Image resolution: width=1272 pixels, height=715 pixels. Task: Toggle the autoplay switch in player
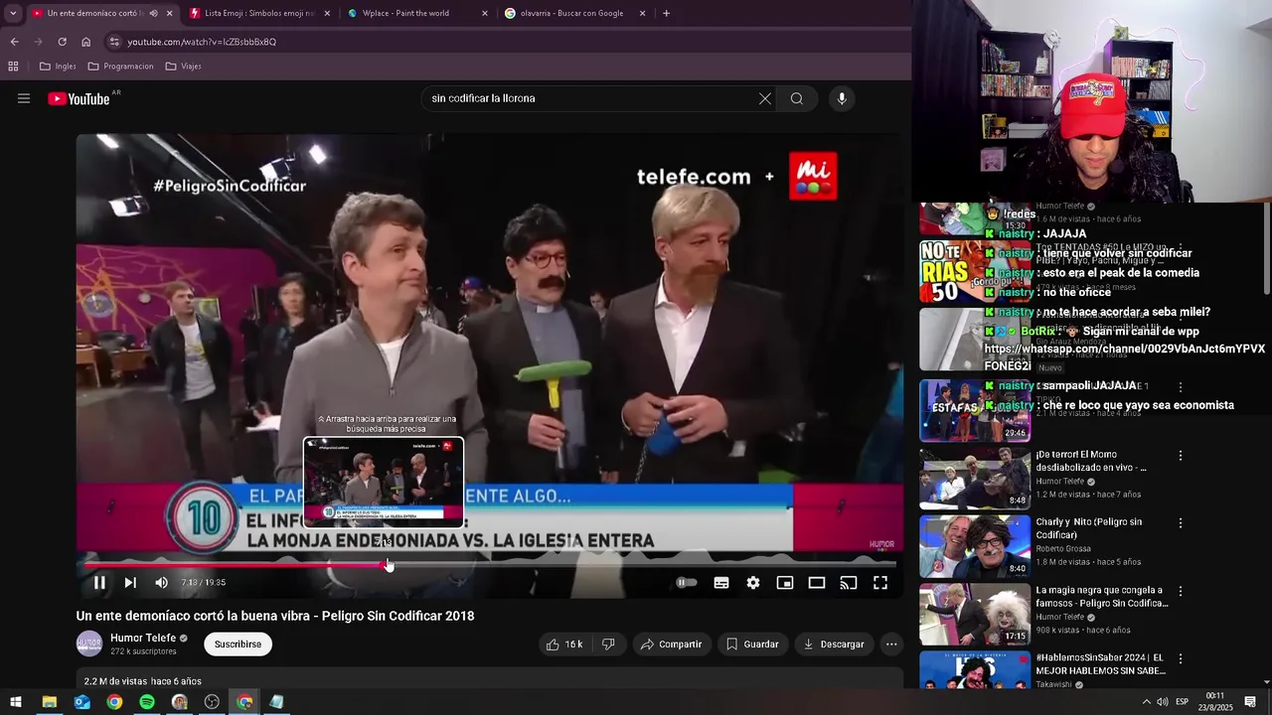[x=687, y=583]
